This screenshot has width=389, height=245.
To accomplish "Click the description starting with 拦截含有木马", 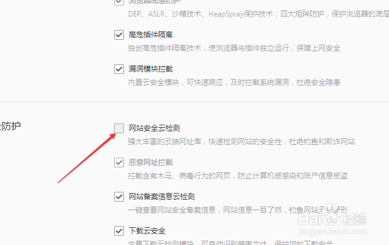I will coord(238,176).
